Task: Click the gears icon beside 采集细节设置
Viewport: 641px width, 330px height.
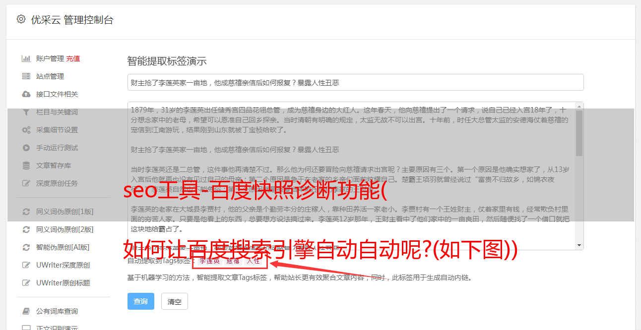Action: [x=26, y=130]
